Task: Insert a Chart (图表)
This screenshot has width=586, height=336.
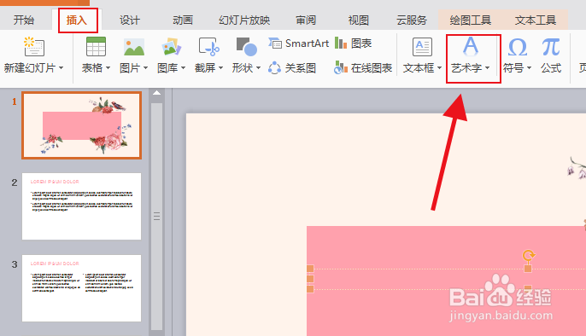Action: tap(353, 43)
